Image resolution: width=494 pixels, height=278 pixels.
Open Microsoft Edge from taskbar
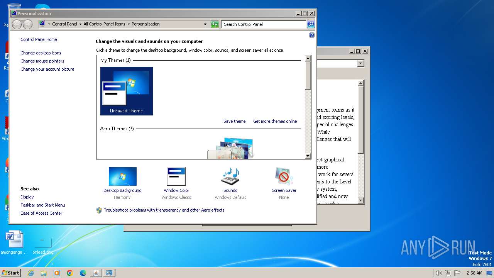[83, 273]
